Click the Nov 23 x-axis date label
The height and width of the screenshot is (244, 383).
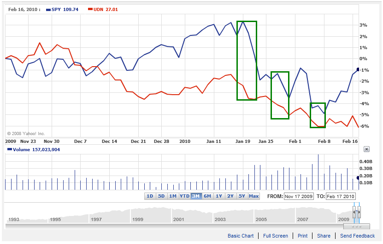pyautogui.click(x=28, y=141)
